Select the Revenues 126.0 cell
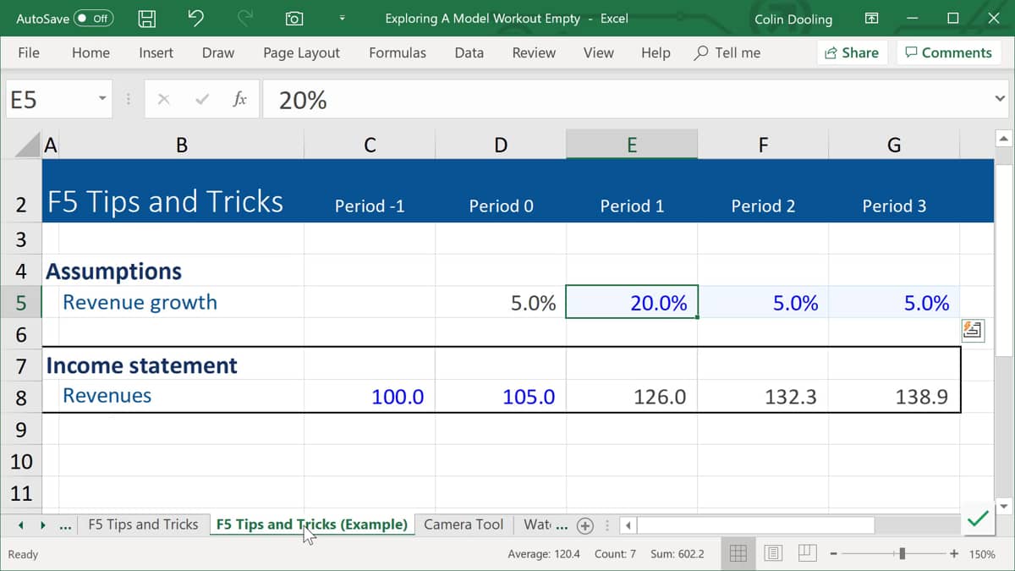This screenshot has width=1015, height=571. pyautogui.click(x=632, y=397)
